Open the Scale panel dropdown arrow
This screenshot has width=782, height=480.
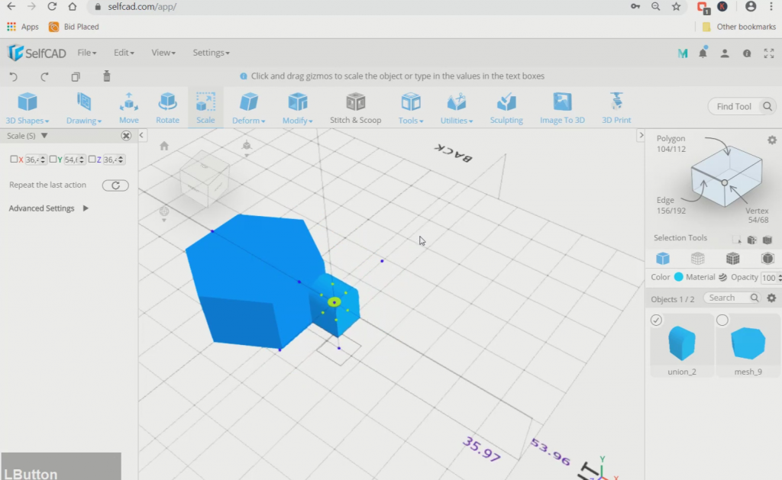tap(44, 135)
